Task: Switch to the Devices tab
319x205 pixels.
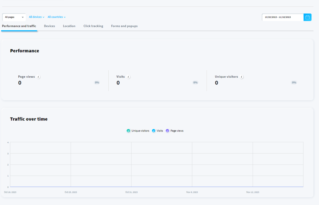Action: [x=50, y=26]
